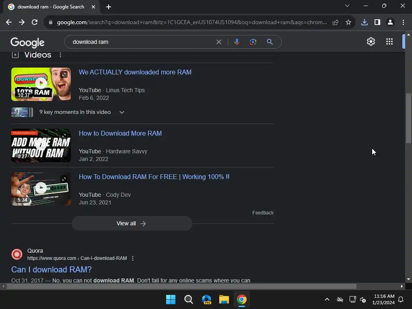Screen dimensions: 412x309
Task: Click right arrow of horizontal scrollbar
Action: pos(402,286)
